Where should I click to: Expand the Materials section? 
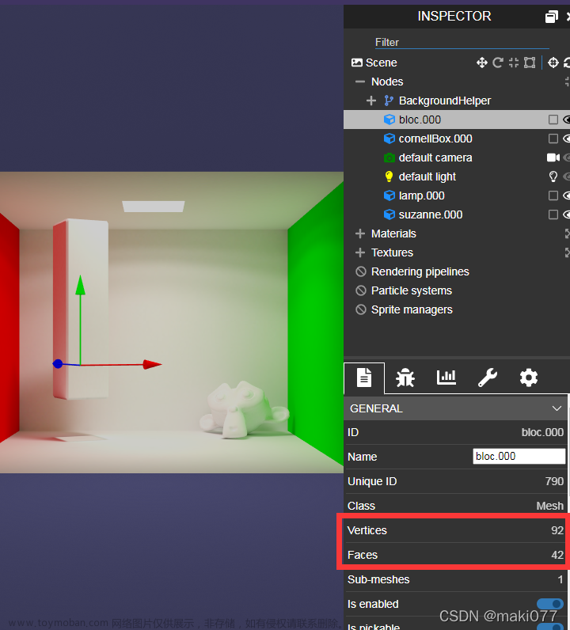click(x=360, y=233)
